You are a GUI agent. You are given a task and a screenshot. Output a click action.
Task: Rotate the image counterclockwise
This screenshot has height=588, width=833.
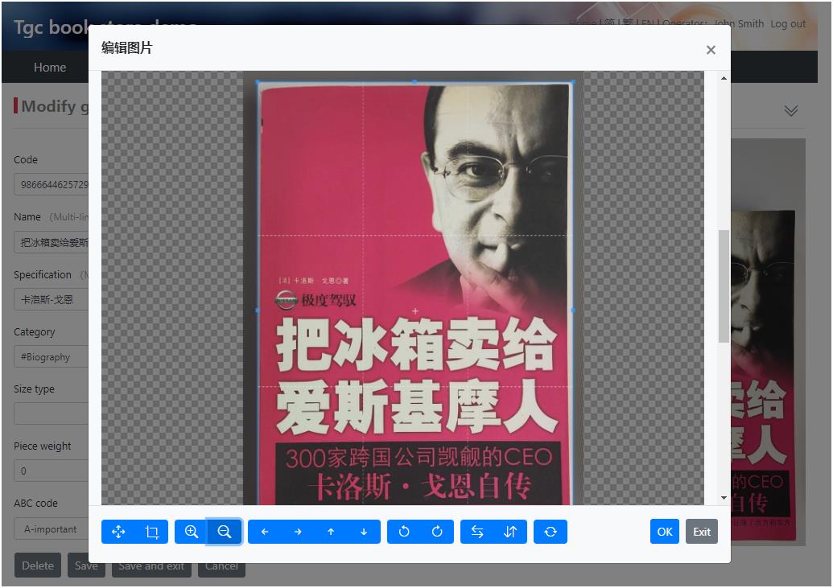pos(404,532)
